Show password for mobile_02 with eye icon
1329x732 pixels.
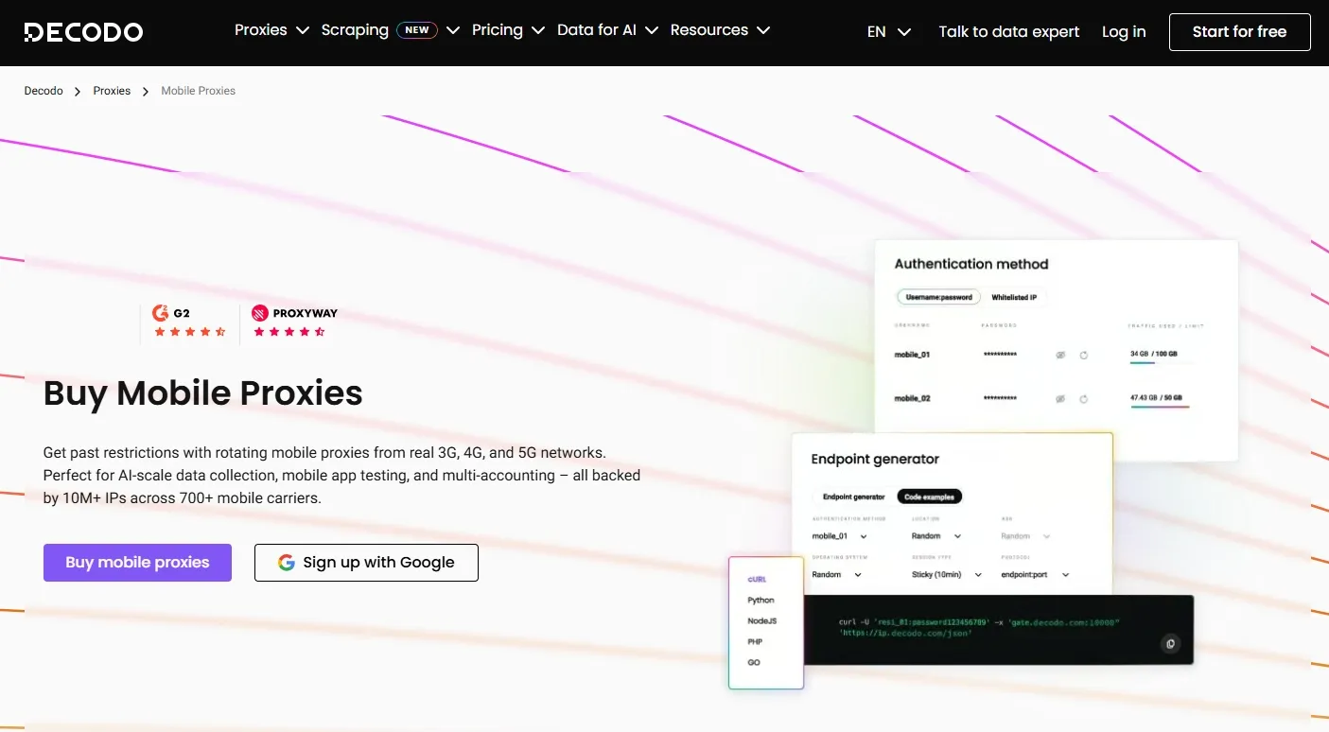coord(1060,398)
